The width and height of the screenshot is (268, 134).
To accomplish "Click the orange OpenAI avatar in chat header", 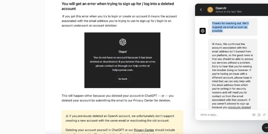I will click(210, 10).
